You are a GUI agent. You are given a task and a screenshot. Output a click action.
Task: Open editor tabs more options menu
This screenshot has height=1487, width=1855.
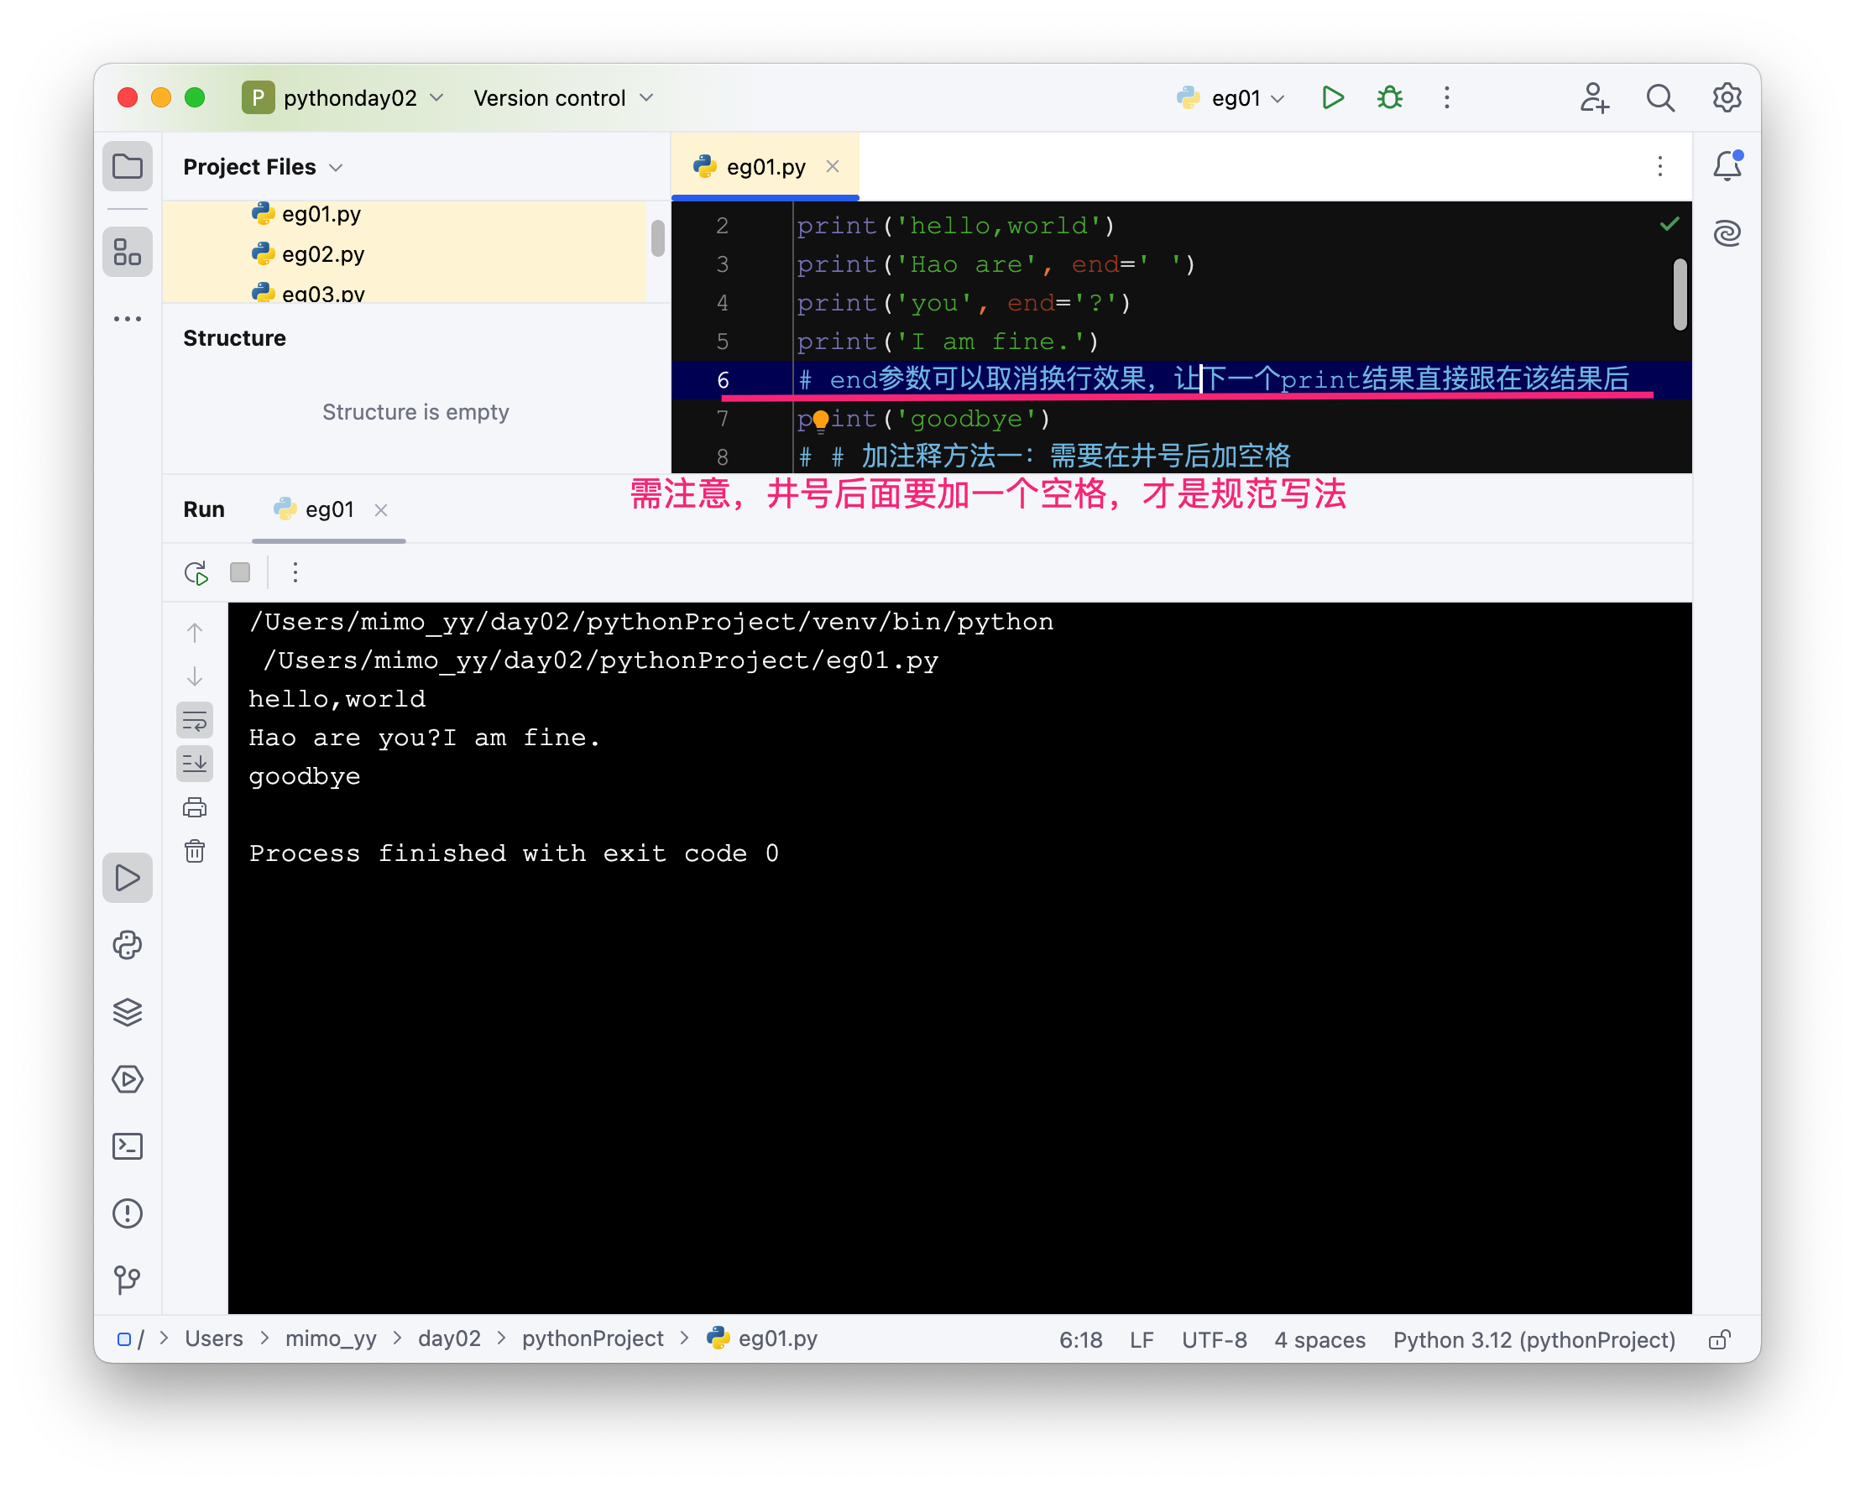[x=1660, y=166]
